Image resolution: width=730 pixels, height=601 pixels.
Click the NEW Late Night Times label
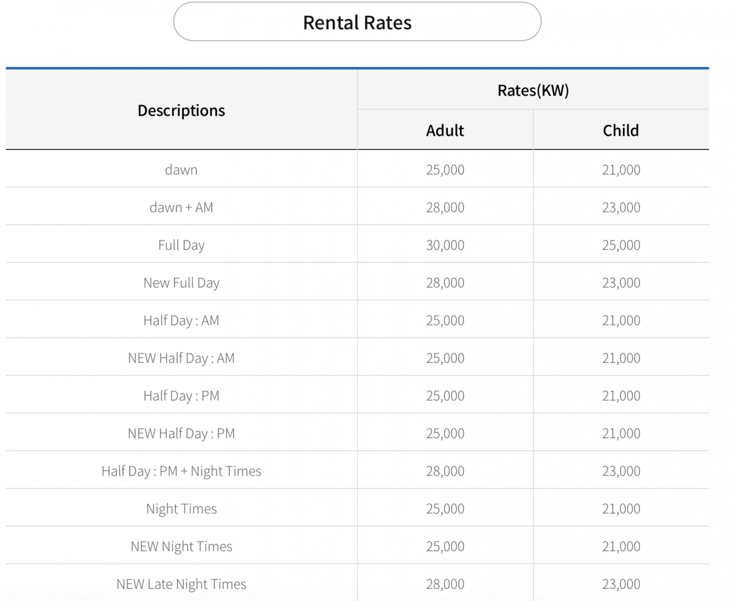pyautogui.click(x=181, y=585)
